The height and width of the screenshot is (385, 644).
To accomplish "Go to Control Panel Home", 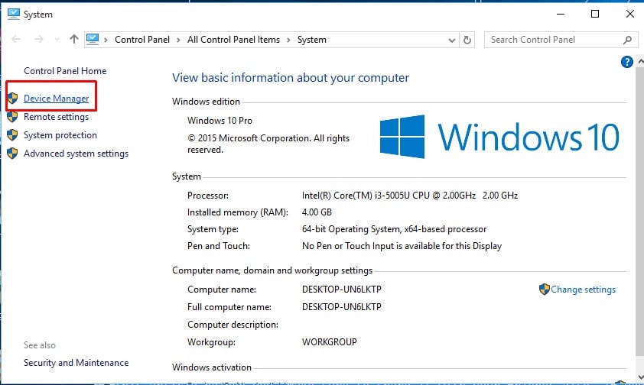I will coord(65,71).
